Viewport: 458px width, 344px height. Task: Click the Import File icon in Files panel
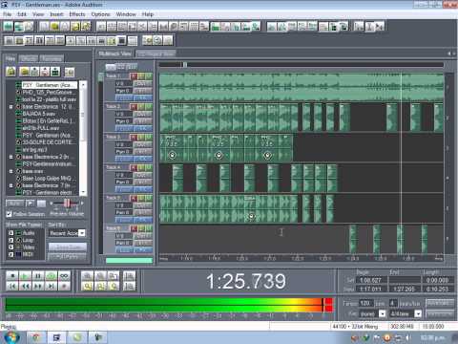click(x=10, y=72)
